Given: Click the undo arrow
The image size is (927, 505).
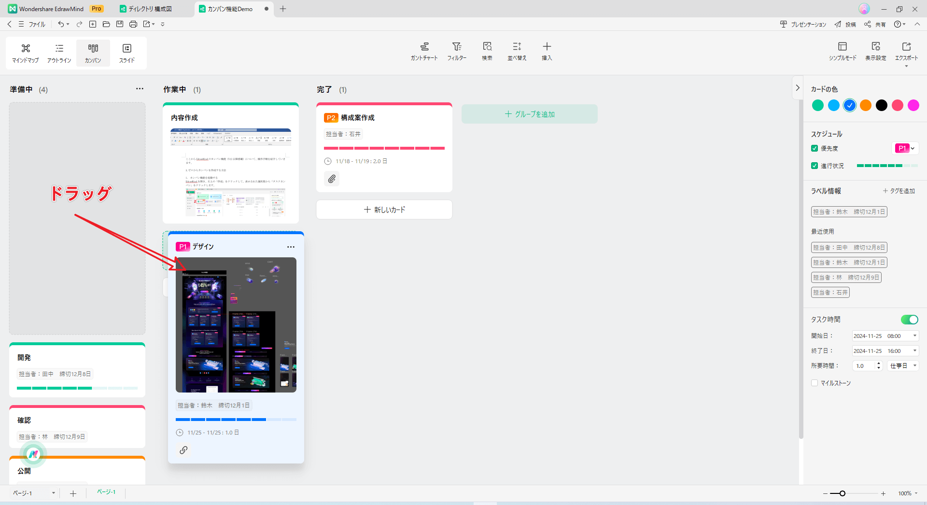Looking at the screenshot, I should 61,24.
